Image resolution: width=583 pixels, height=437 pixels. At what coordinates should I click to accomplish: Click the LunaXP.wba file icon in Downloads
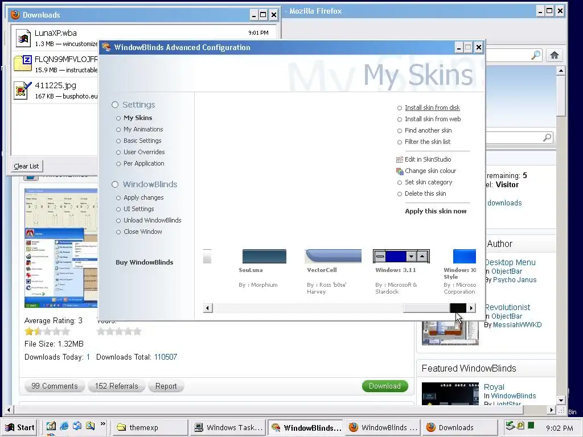pos(23,38)
